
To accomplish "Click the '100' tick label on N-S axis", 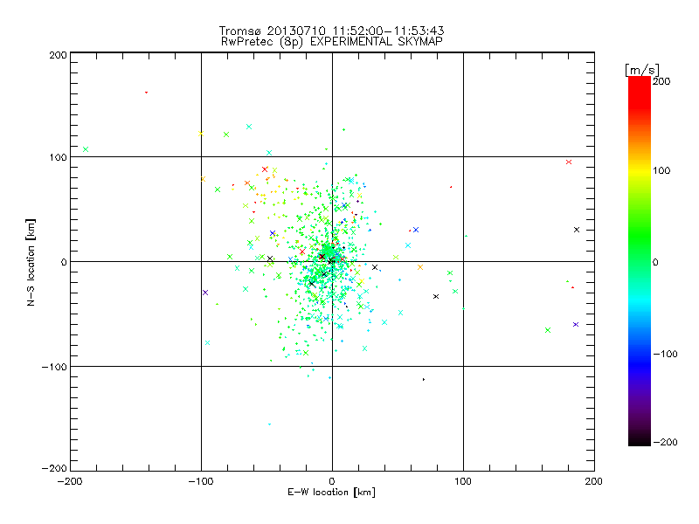I will click(58, 157).
